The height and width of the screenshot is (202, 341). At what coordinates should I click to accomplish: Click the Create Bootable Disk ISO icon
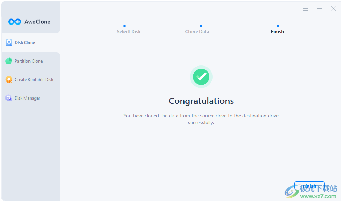tap(9, 80)
